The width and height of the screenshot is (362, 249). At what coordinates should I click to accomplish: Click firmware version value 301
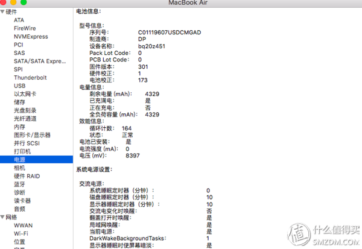(x=143, y=67)
